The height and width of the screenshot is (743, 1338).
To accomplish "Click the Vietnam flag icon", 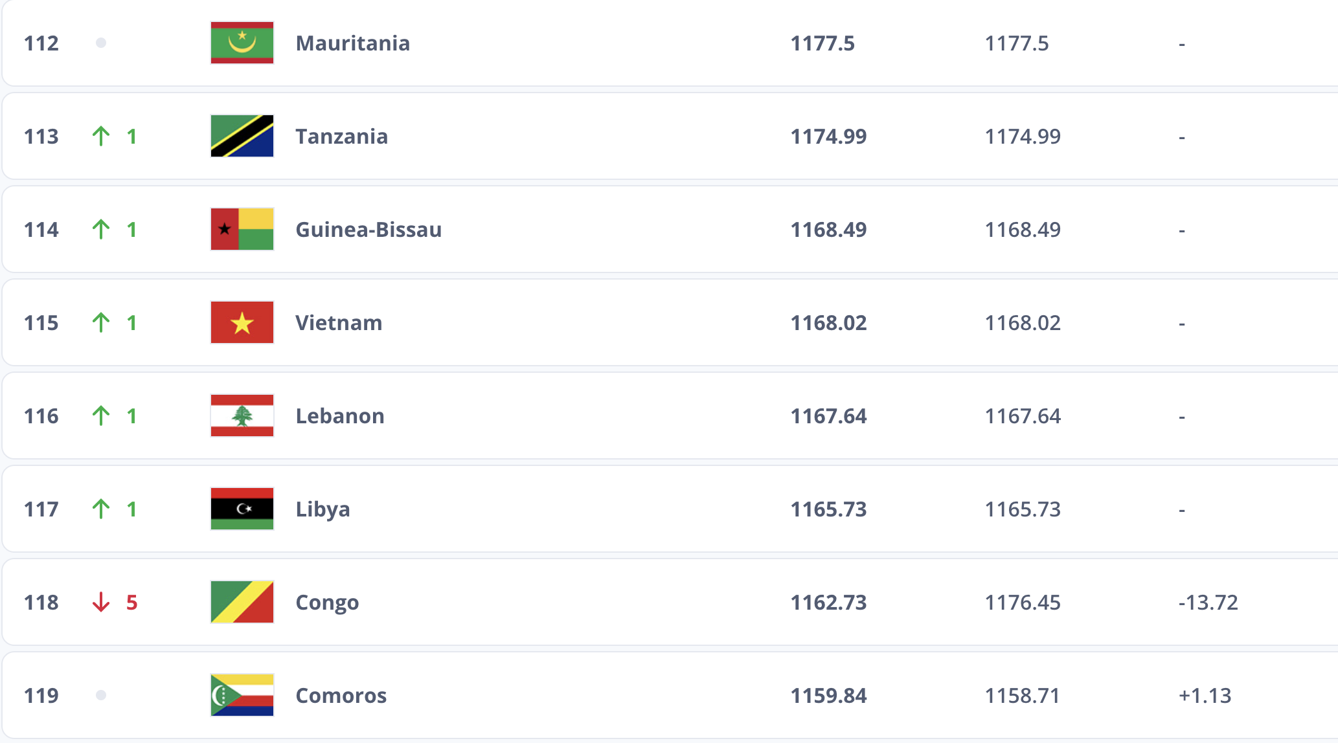I will (242, 322).
